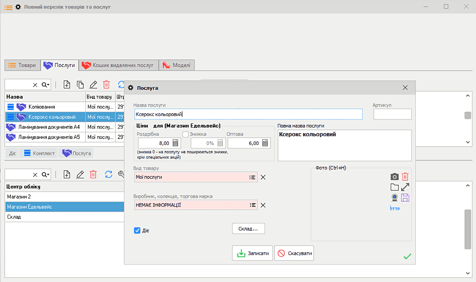This screenshot has height=282, width=476.
Task: Open folder icon to browse photo
Action: click(394, 187)
